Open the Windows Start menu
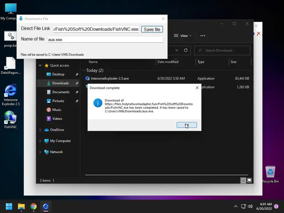The height and width of the screenshot is (213, 284). pyautogui.click(x=9, y=206)
